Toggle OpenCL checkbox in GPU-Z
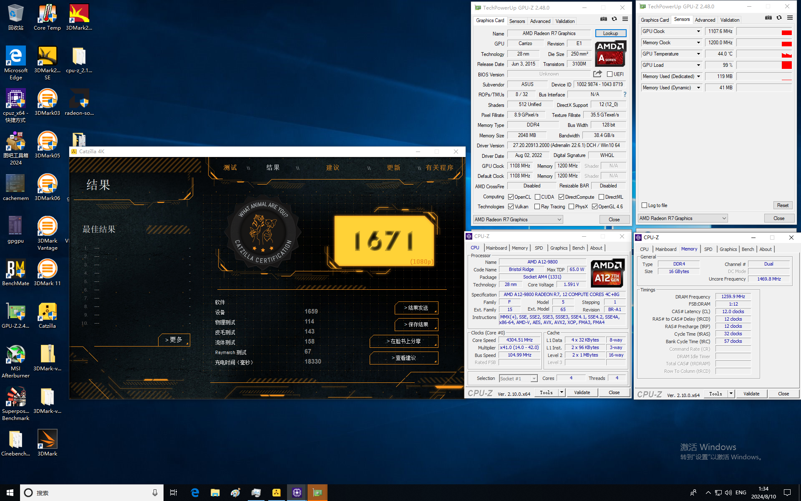The image size is (801, 501). pos(511,197)
